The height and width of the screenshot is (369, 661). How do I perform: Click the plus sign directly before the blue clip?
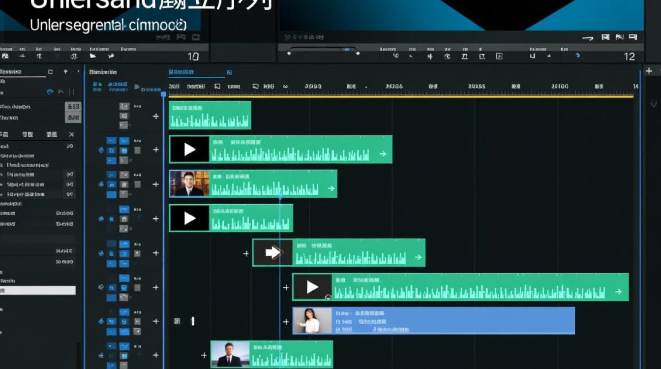[x=286, y=322]
